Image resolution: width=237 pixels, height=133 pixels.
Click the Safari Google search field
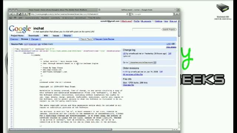152,14
